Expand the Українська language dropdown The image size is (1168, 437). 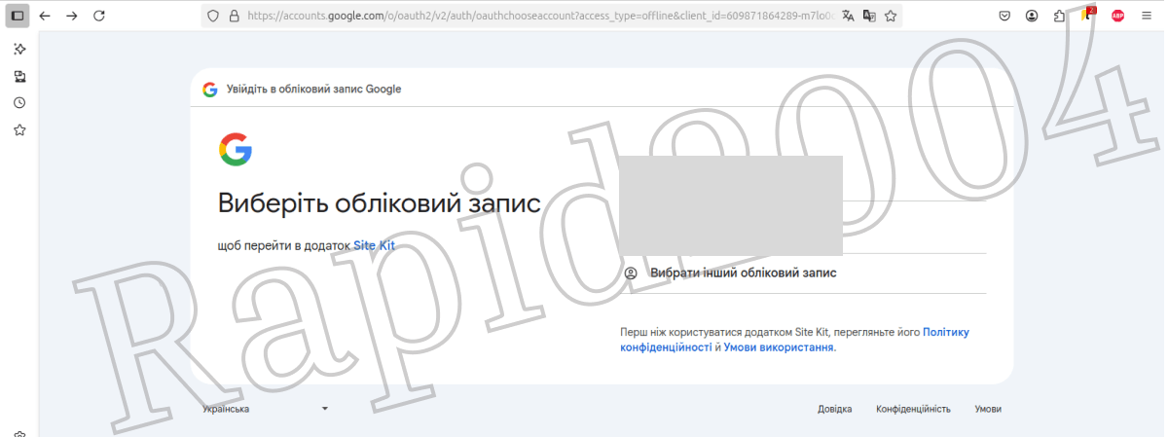click(265, 409)
